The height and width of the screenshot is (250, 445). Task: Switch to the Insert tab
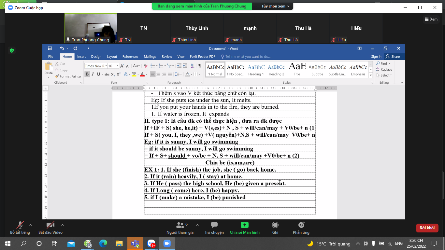click(81, 57)
